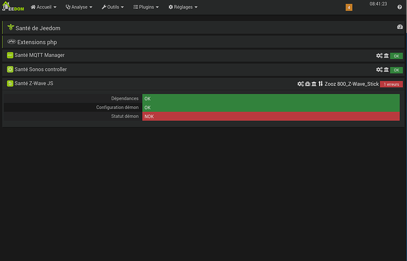This screenshot has width=407, height=261.
Task: Click the Statut démon label
Action: (124, 116)
